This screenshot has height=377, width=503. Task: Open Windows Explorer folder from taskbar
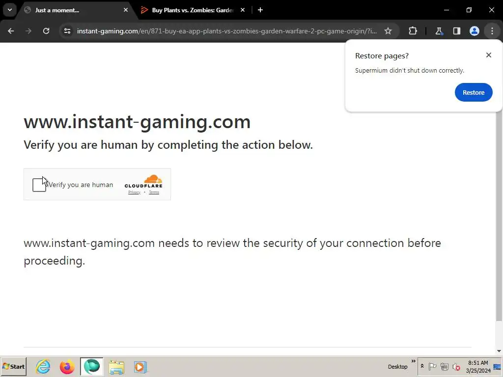point(116,367)
